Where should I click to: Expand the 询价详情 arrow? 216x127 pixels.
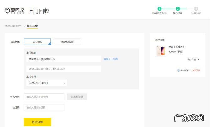(198, 59)
